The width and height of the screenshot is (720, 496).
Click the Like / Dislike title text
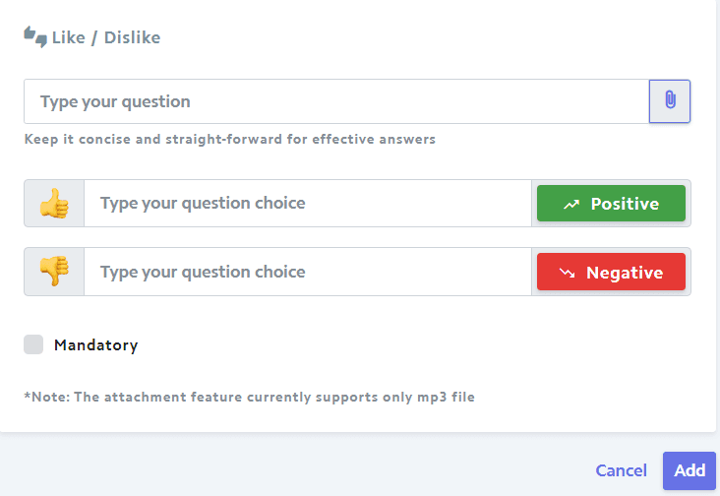[106, 37]
